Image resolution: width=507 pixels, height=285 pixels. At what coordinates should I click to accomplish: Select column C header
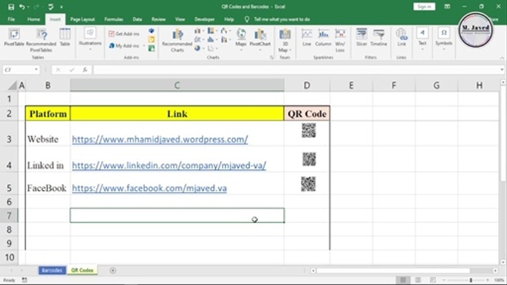(177, 85)
